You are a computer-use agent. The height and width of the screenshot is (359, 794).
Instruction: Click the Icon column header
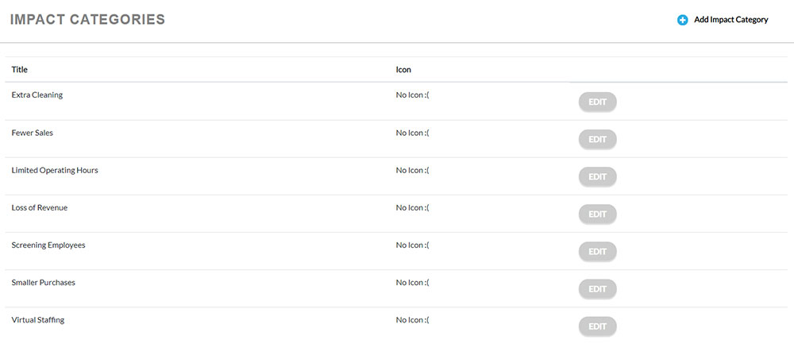point(403,70)
